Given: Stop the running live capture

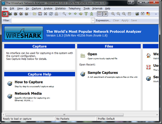Looking at the screenshot, I should 21,14.
